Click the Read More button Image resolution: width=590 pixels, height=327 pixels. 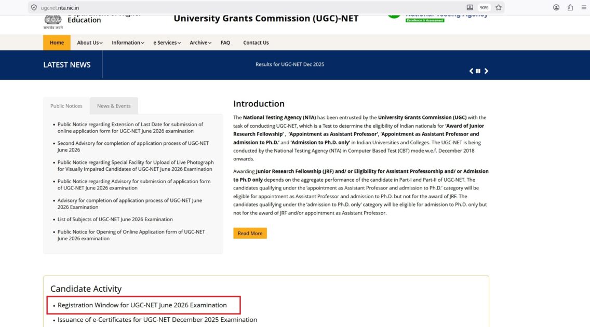click(250, 233)
